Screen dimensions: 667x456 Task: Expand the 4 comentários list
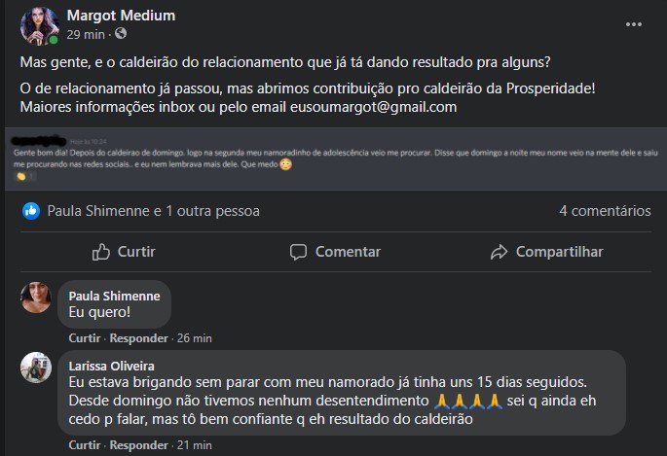605,210
